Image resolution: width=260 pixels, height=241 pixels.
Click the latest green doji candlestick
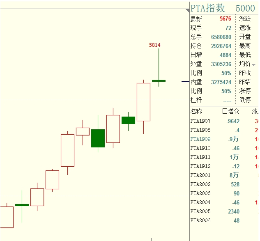tap(159, 81)
